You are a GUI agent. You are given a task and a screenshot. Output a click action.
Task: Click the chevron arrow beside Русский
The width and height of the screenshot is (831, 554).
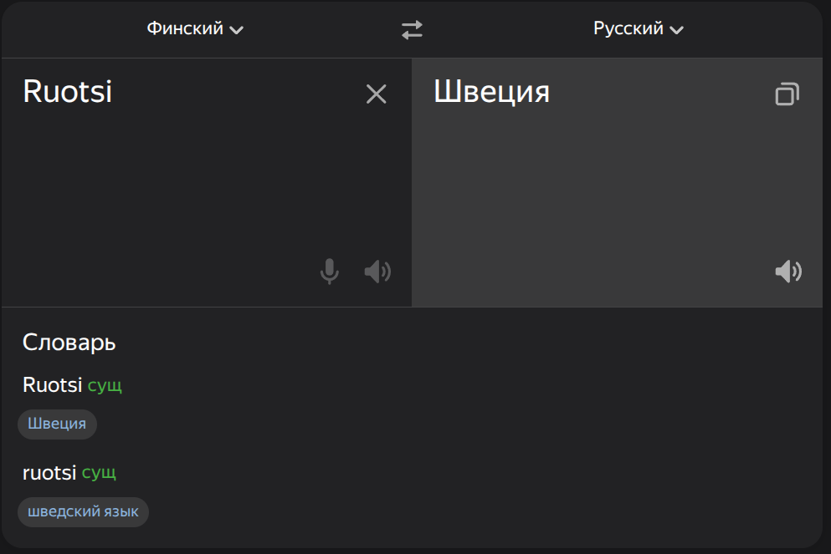[x=677, y=30]
